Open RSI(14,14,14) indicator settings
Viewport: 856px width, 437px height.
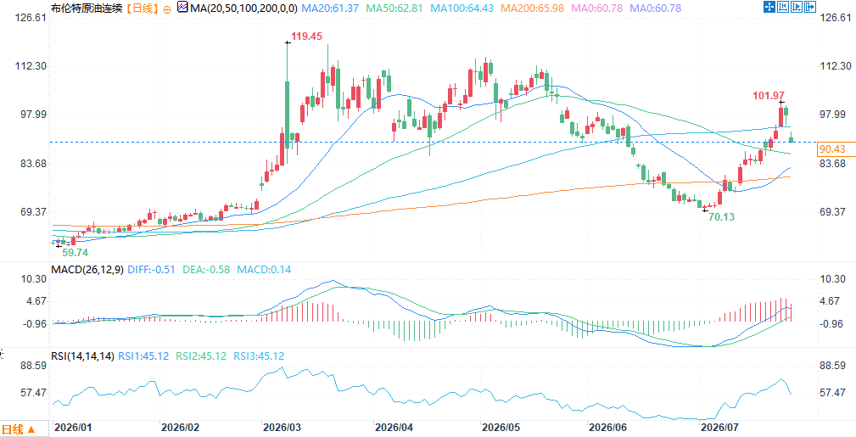click(x=82, y=356)
